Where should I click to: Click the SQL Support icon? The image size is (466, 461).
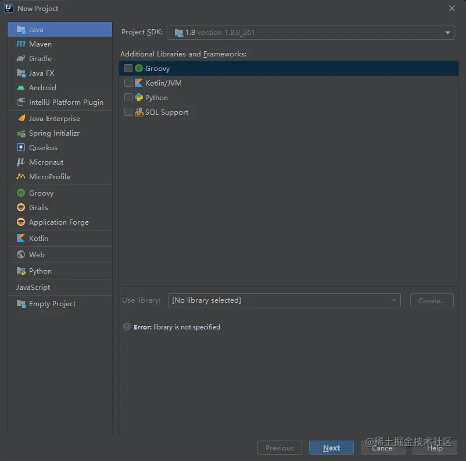tap(139, 112)
